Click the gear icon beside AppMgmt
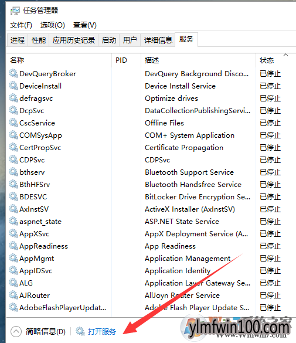296x343 pixels. (x=13, y=259)
